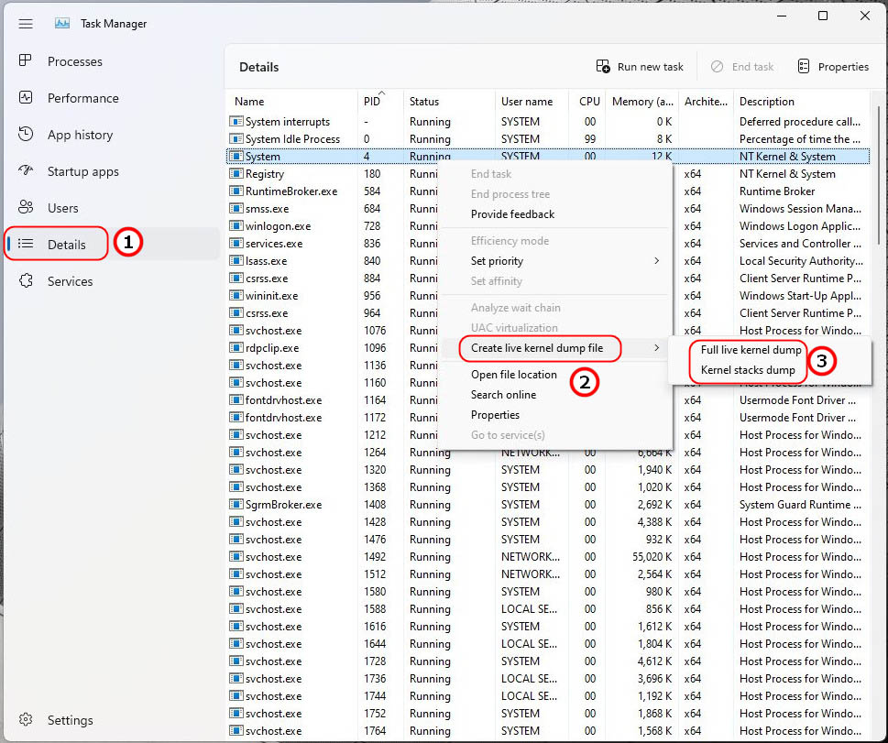The image size is (888, 743).
Task: Sort by the Memory column header
Action: tap(642, 102)
